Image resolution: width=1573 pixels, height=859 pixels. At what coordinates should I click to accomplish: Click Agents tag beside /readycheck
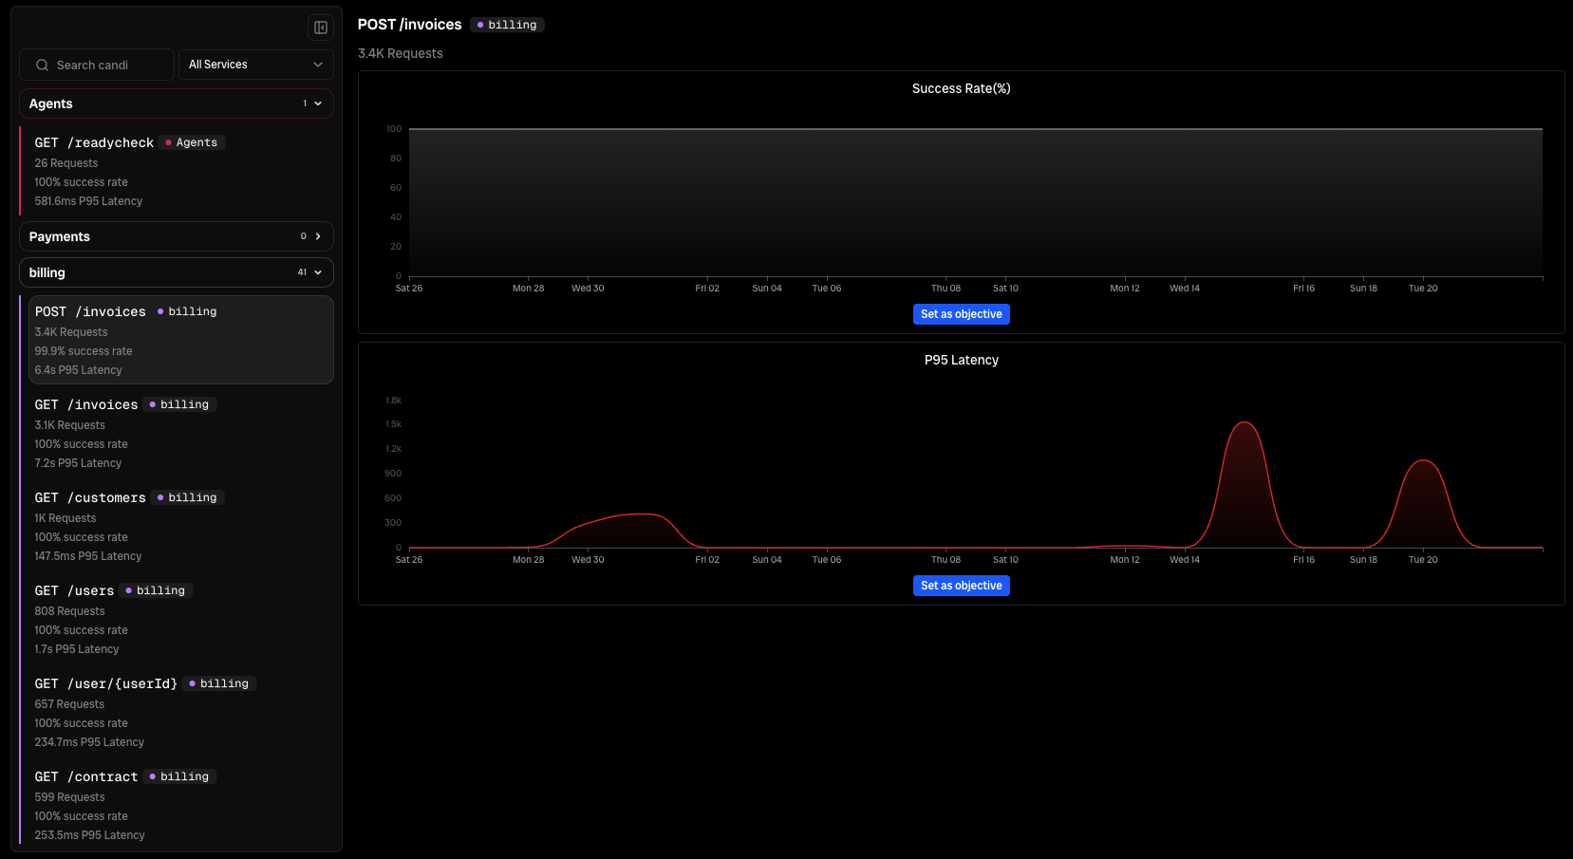click(192, 142)
